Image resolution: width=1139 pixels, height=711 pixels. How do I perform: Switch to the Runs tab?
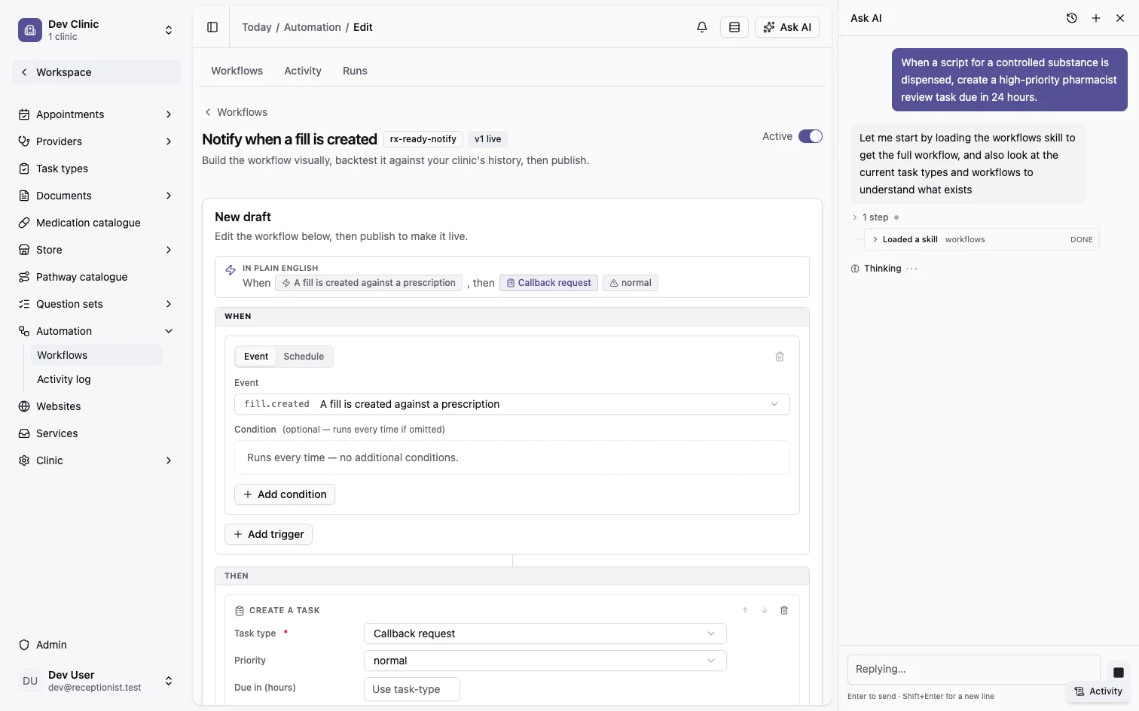point(355,71)
